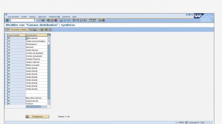The image size is (222, 124).
Task: Select row marker for canal 24
Action: tap(6, 59)
